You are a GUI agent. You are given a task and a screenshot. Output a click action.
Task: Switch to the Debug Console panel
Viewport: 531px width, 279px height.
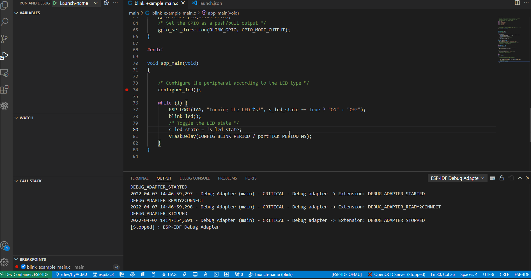pos(194,178)
